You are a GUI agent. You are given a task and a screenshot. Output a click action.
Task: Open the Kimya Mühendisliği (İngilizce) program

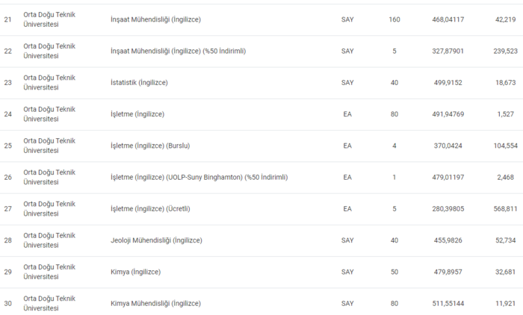(x=155, y=304)
